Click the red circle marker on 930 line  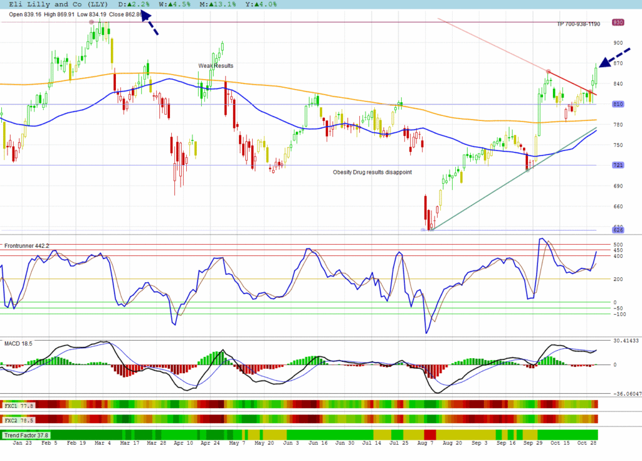coord(92,22)
